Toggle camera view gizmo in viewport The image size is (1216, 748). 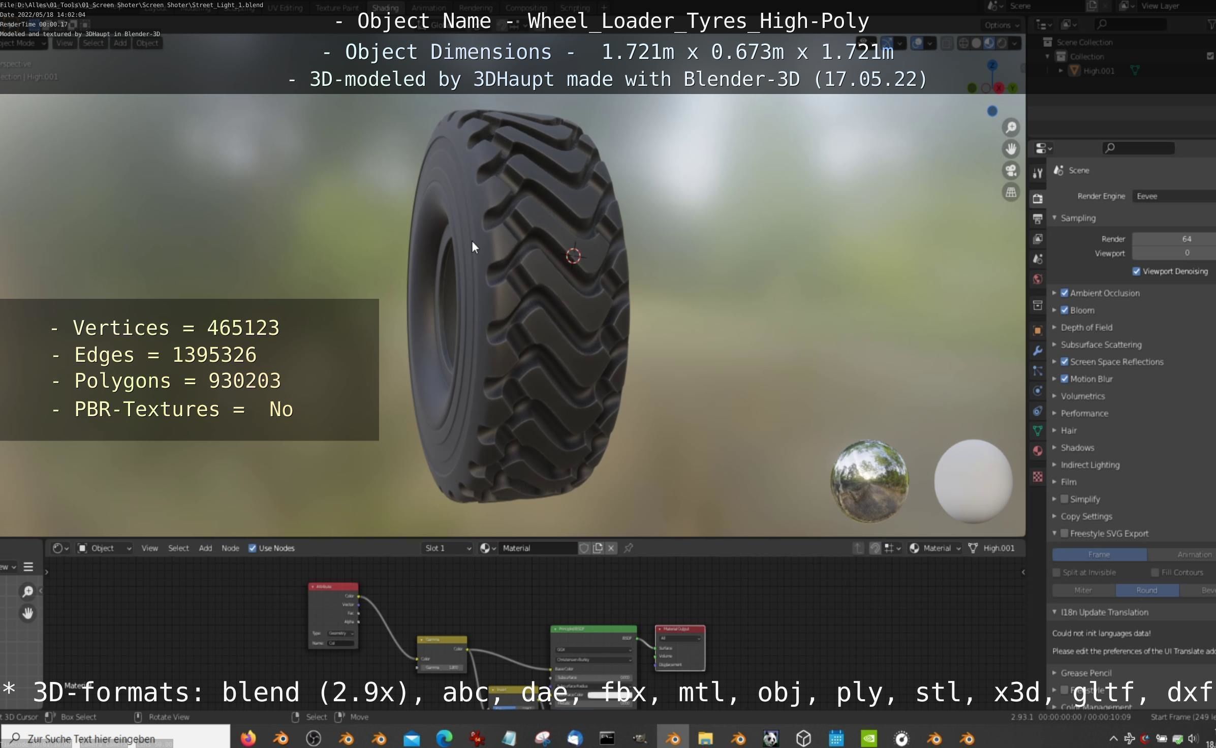[1011, 171]
